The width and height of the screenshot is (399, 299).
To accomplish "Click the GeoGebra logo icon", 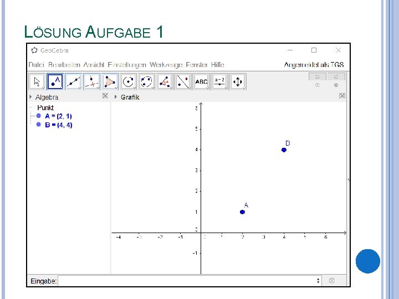I will [34, 50].
